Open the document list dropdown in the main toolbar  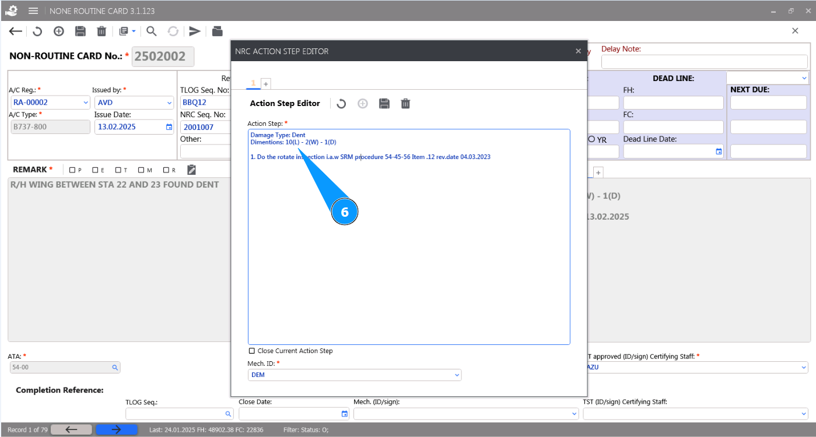(x=127, y=31)
